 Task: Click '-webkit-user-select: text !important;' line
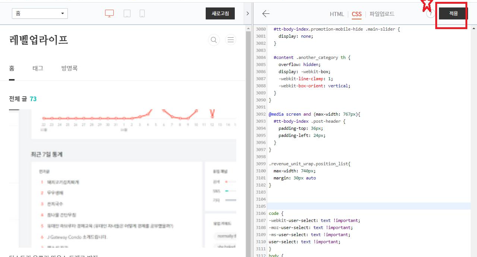click(314, 220)
